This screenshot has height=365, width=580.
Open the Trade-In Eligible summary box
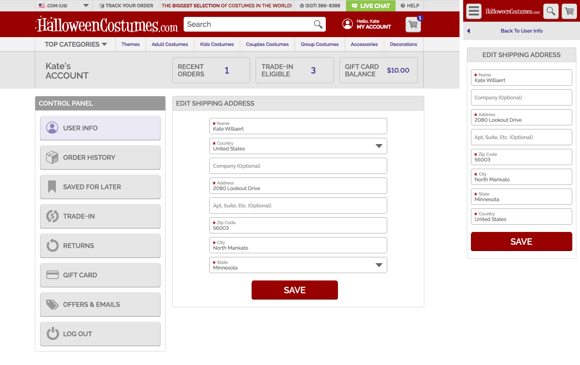tap(295, 70)
